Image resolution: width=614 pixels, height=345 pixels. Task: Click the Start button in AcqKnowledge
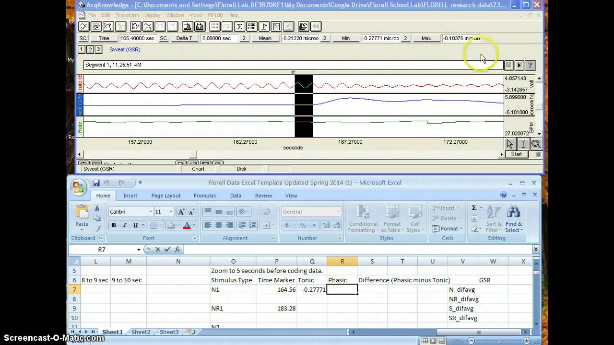click(x=517, y=154)
